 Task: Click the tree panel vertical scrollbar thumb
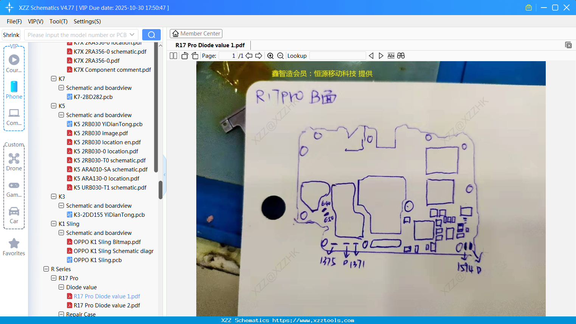tap(160, 190)
